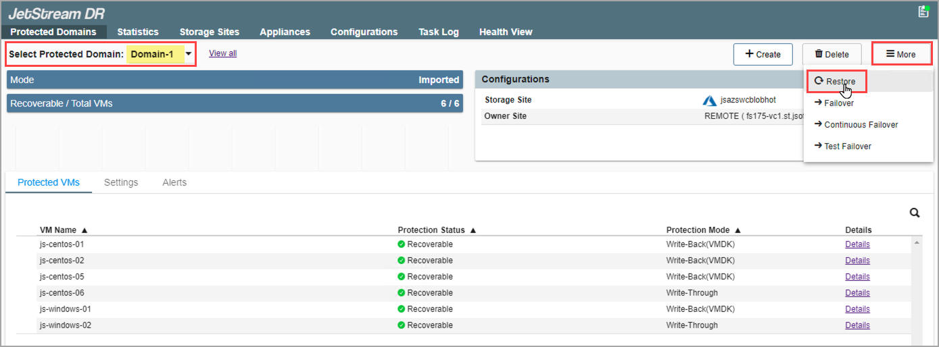The height and width of the screenshot is (347, 939).
Task: Select Test Failover menu entry
Action: point(847,146)
